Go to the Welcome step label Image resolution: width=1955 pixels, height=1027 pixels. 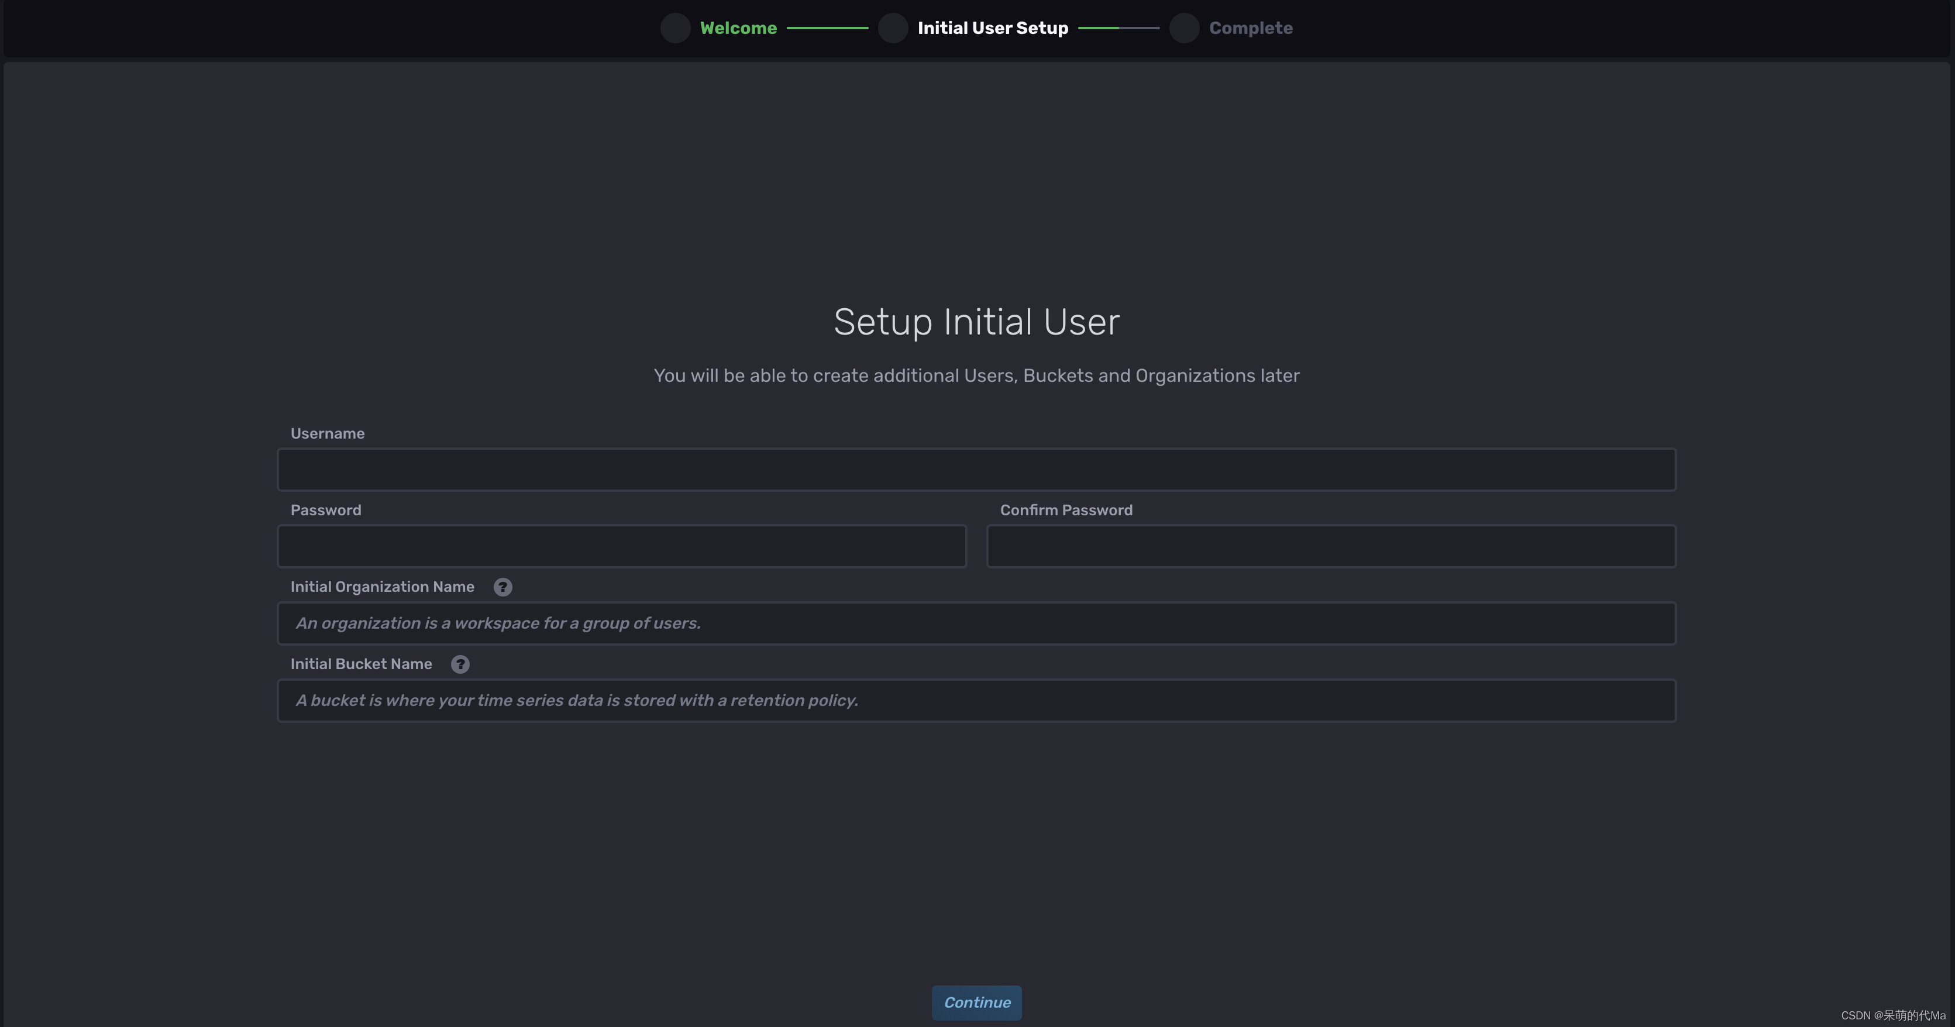[738, 28]
